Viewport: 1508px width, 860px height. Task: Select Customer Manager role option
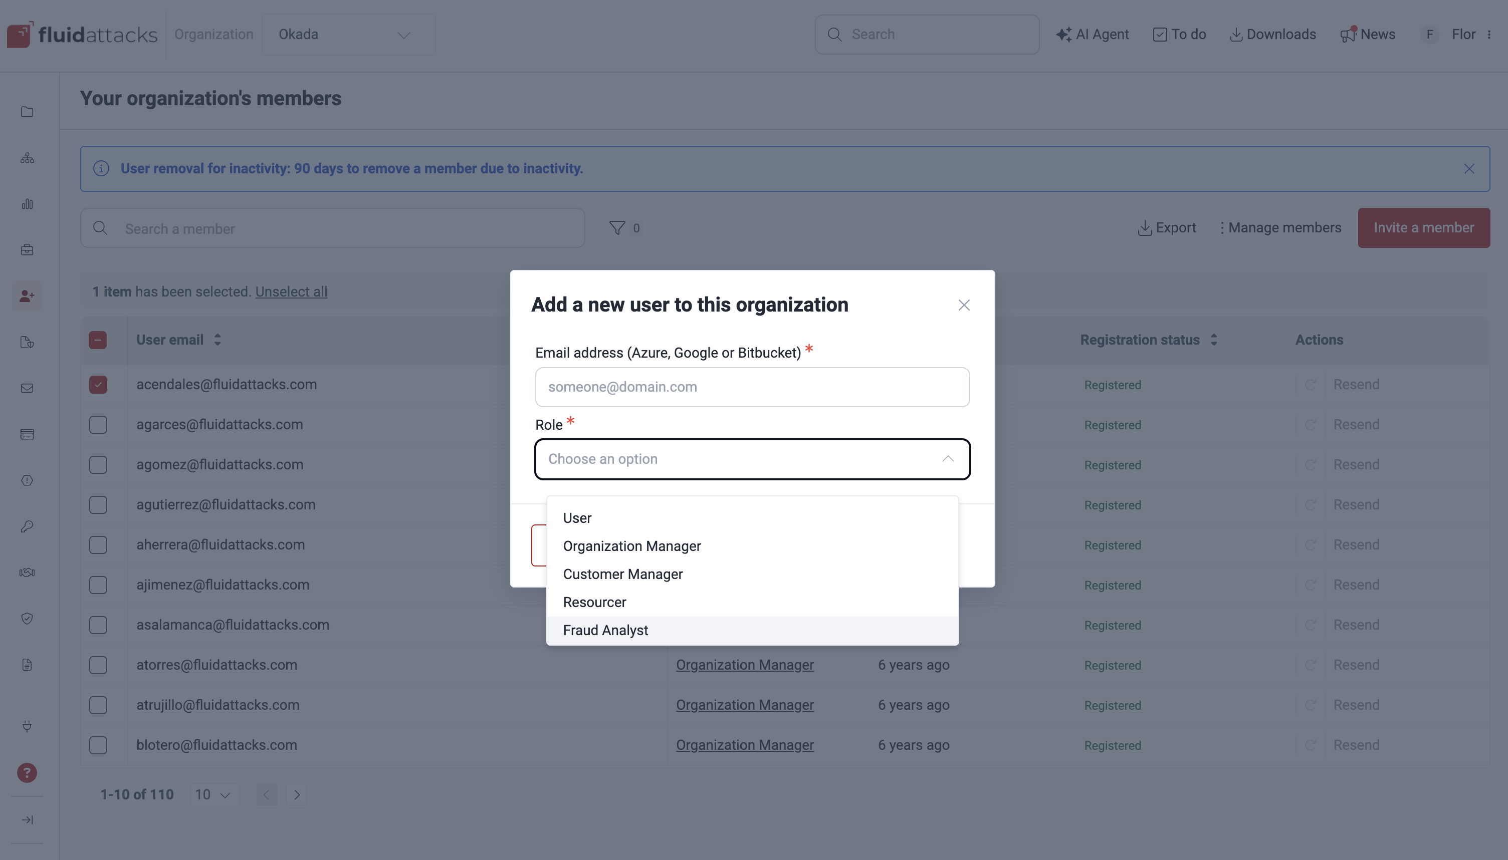752,574
